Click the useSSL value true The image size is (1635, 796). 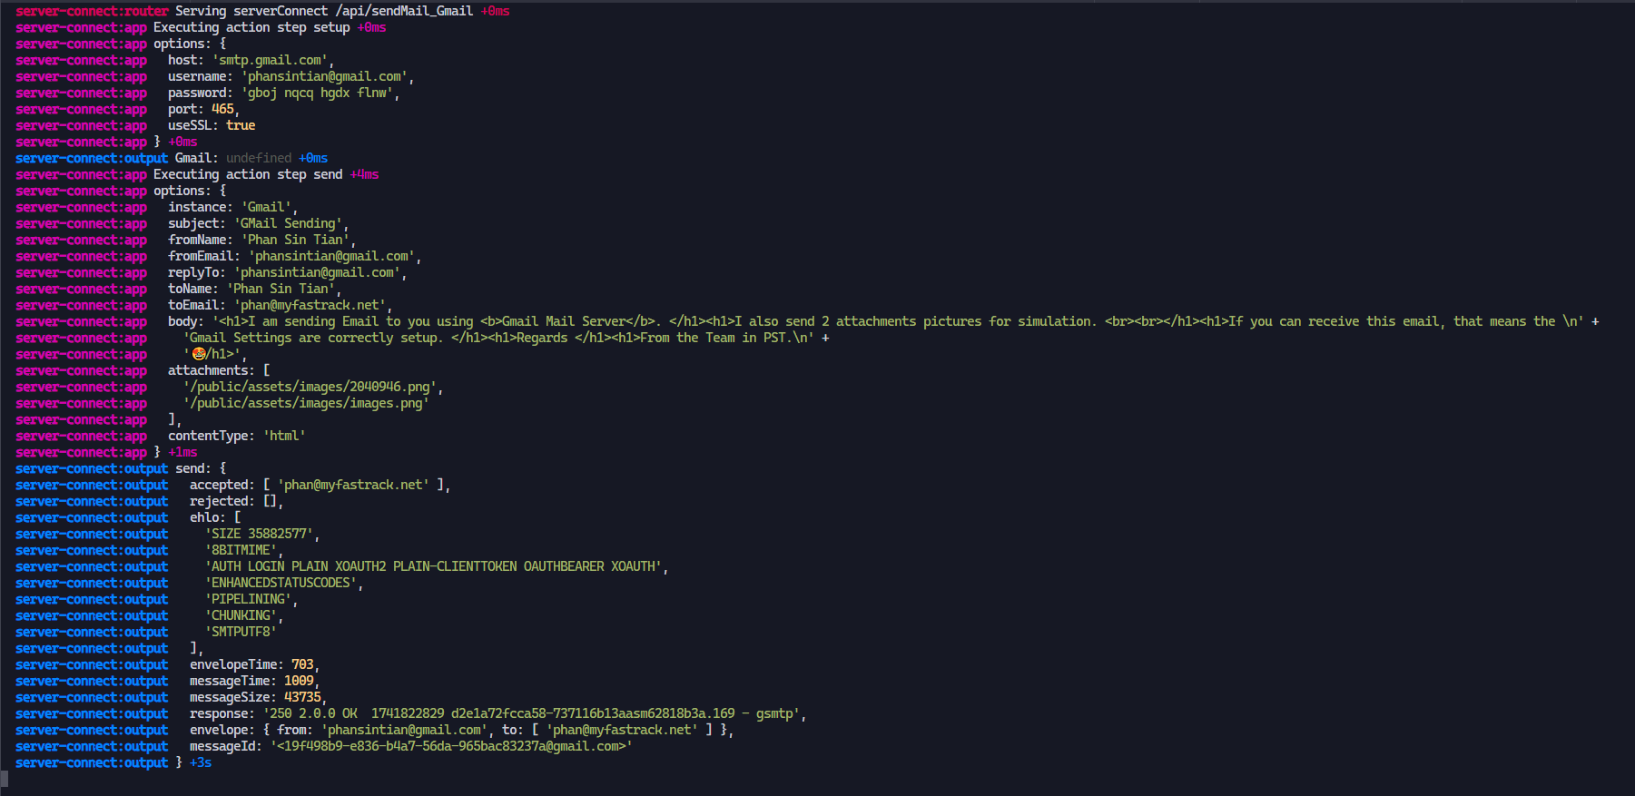tap(241, 125)
